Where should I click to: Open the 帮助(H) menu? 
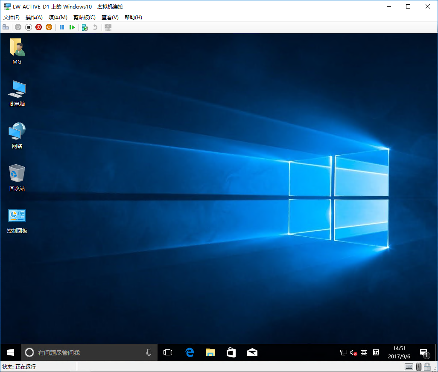pyautogui.click(x=133, y=17)
